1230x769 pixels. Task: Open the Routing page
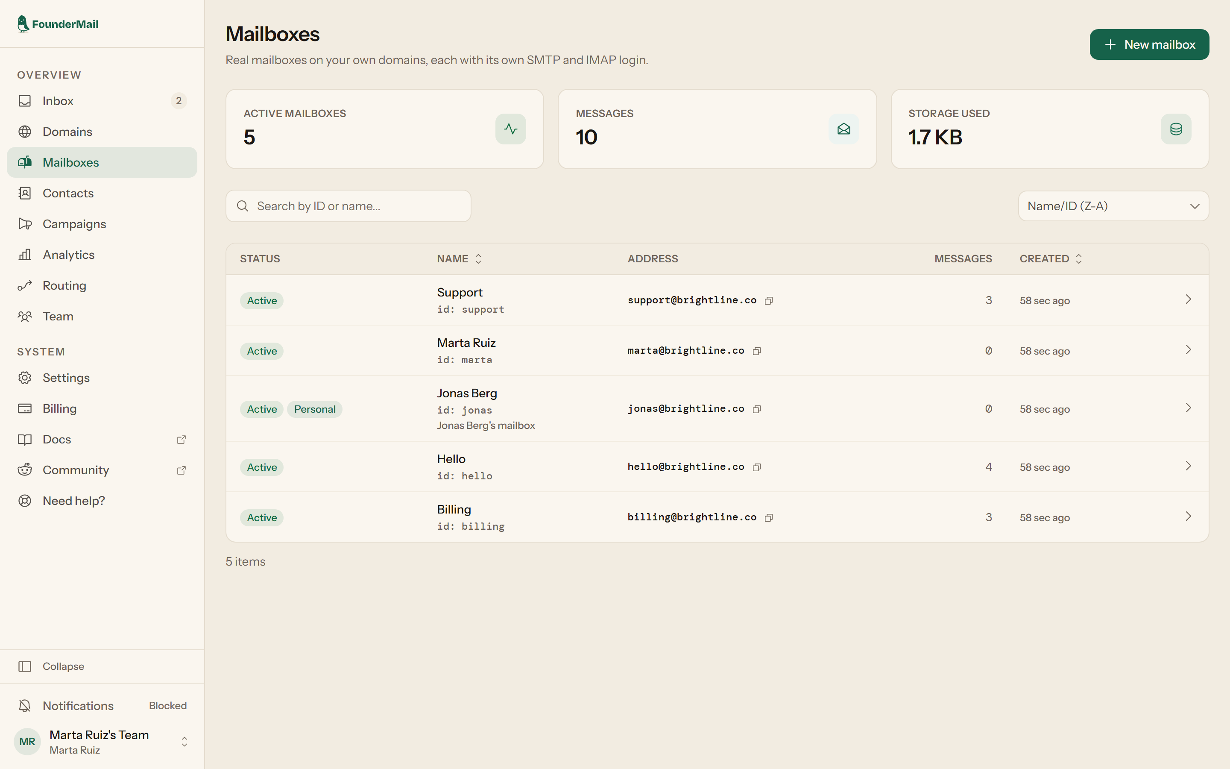click(102, 285)
